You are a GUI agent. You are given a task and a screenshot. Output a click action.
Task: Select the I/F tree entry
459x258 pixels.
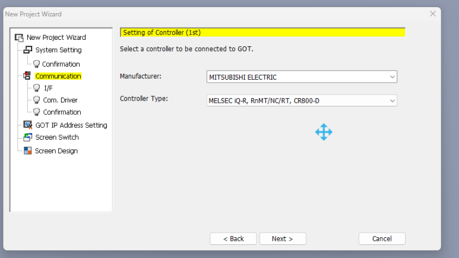click(48, 88)
